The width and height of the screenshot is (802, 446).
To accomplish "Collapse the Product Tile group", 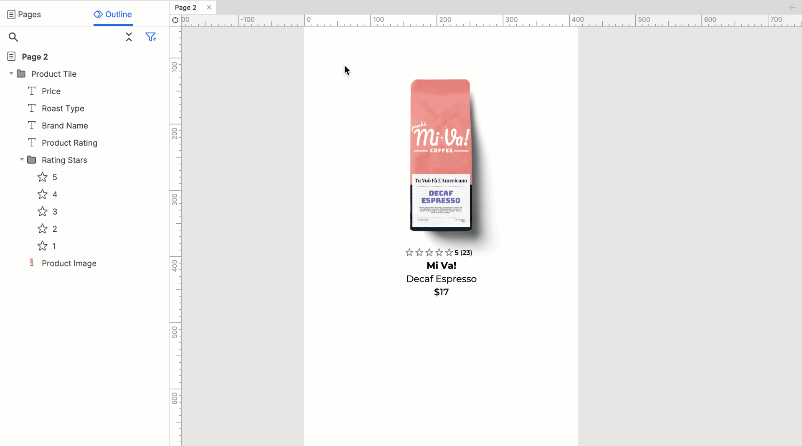I will pos(11,73).
